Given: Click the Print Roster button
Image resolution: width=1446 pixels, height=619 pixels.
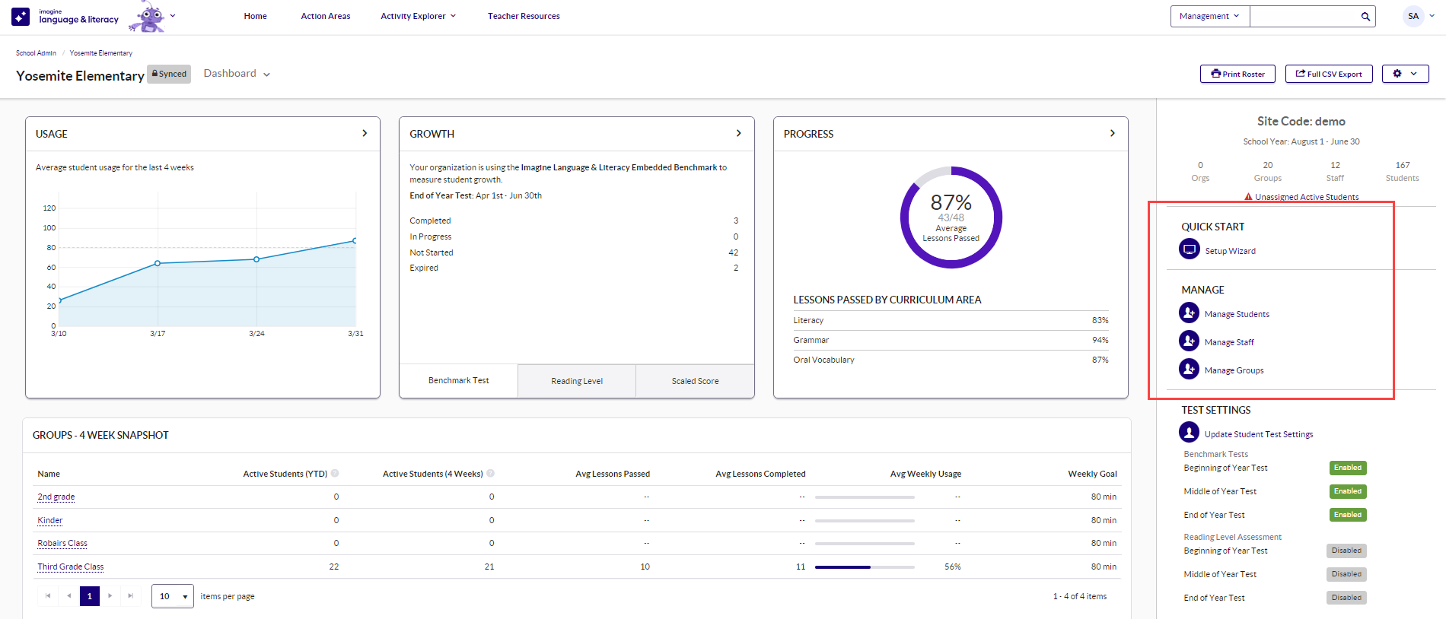Looking at the screenshot, I should coord(1237,74).
